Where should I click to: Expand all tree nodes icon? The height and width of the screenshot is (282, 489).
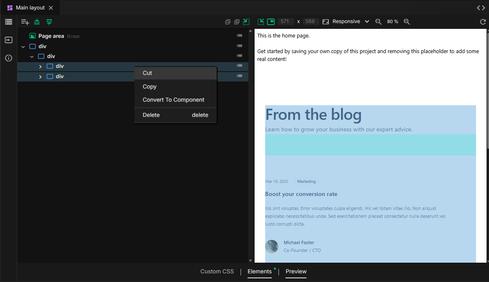[237, 22]
